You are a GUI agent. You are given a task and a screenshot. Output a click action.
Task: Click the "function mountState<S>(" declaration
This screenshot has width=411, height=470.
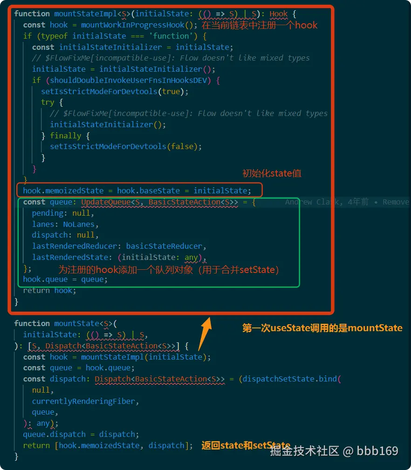click(x=65, y=323)
